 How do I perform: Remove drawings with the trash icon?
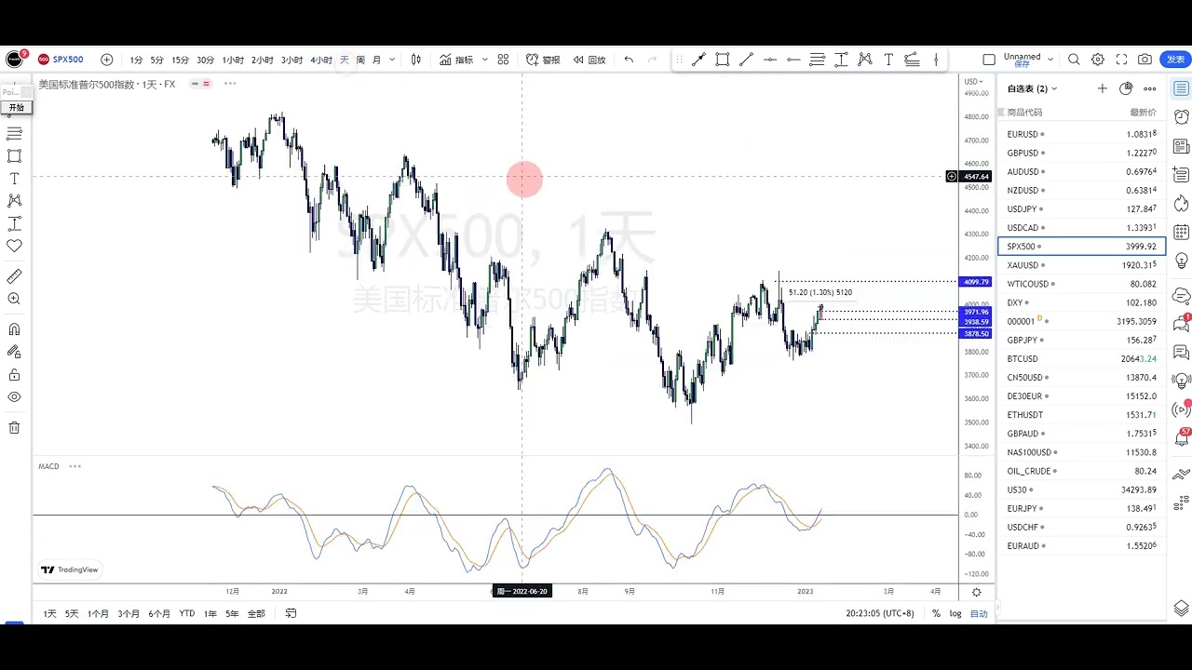[14, 428]
